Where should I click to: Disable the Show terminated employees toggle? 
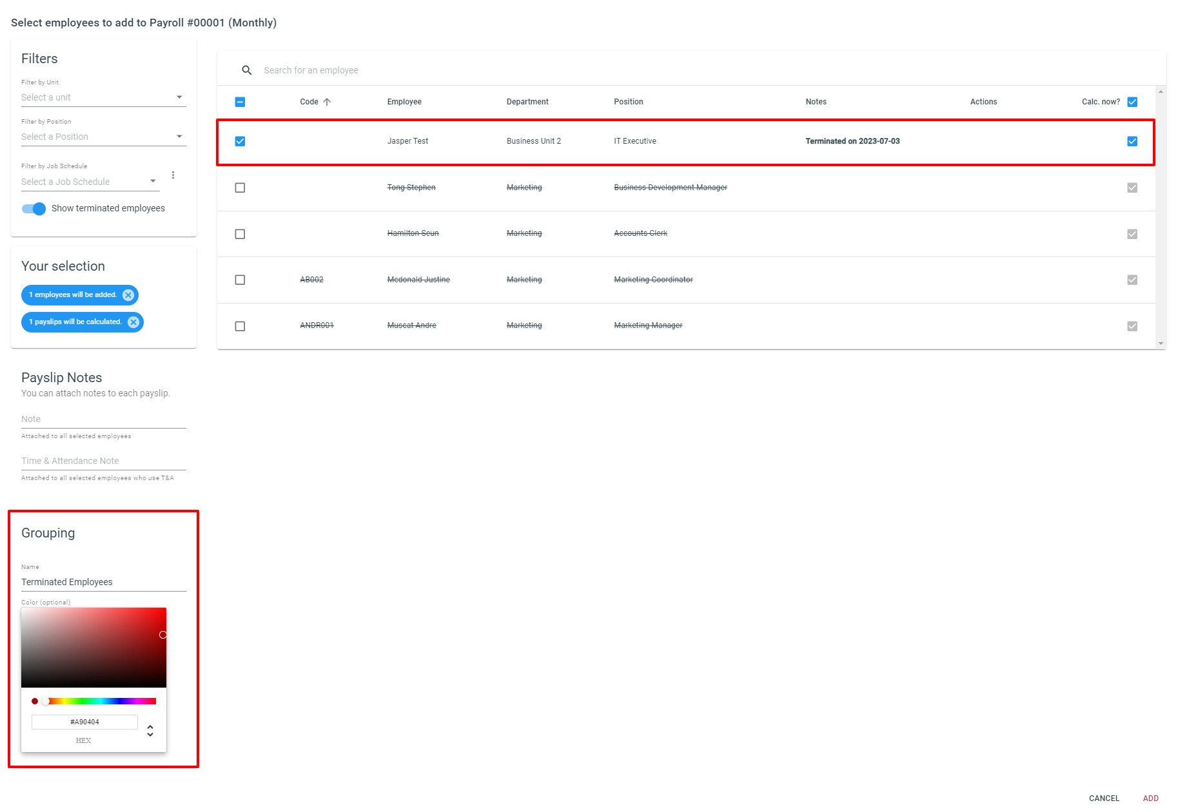32,208
